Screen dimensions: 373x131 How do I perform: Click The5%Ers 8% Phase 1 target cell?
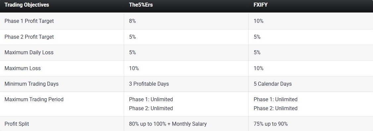(x=132, y=21)
